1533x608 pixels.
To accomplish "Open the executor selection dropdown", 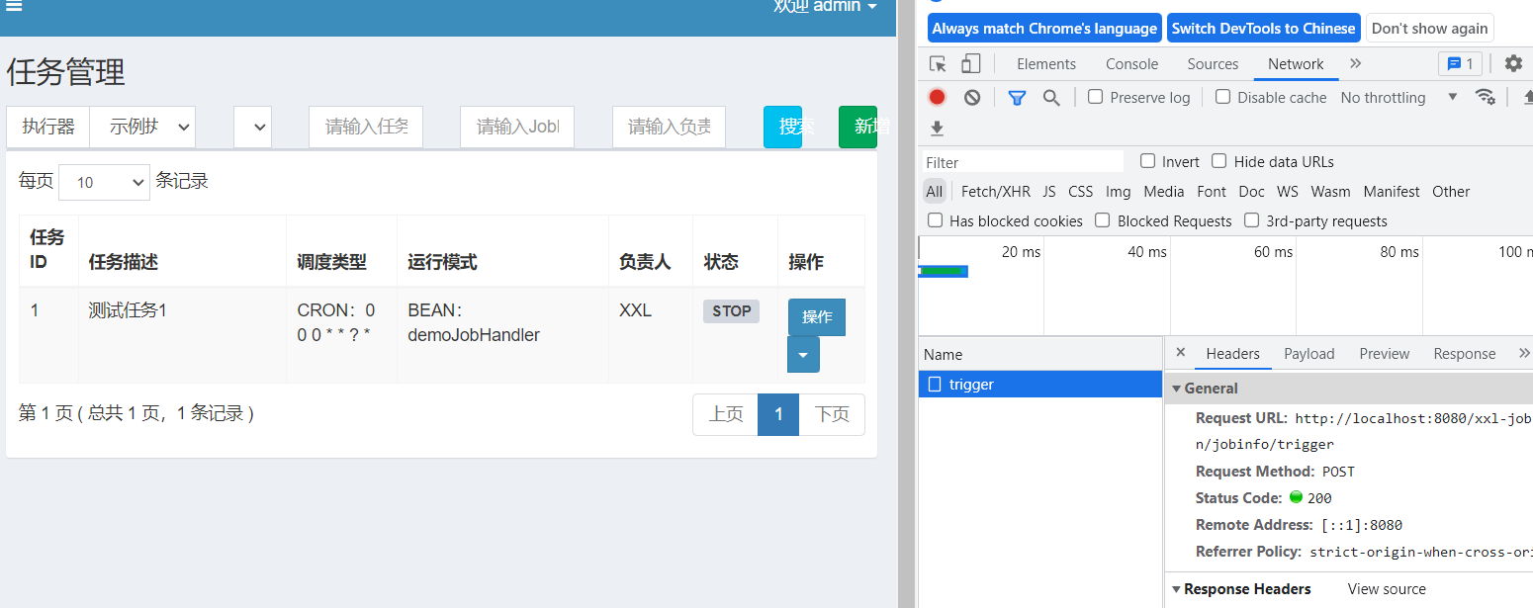I will pos(142,127).
